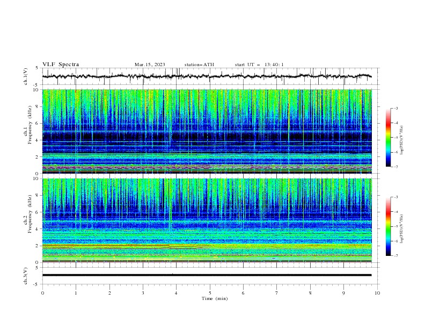This screenshot has height=329, width=425.
Task: Click the 'Time (min)' axis title
Action: point(215,298)
